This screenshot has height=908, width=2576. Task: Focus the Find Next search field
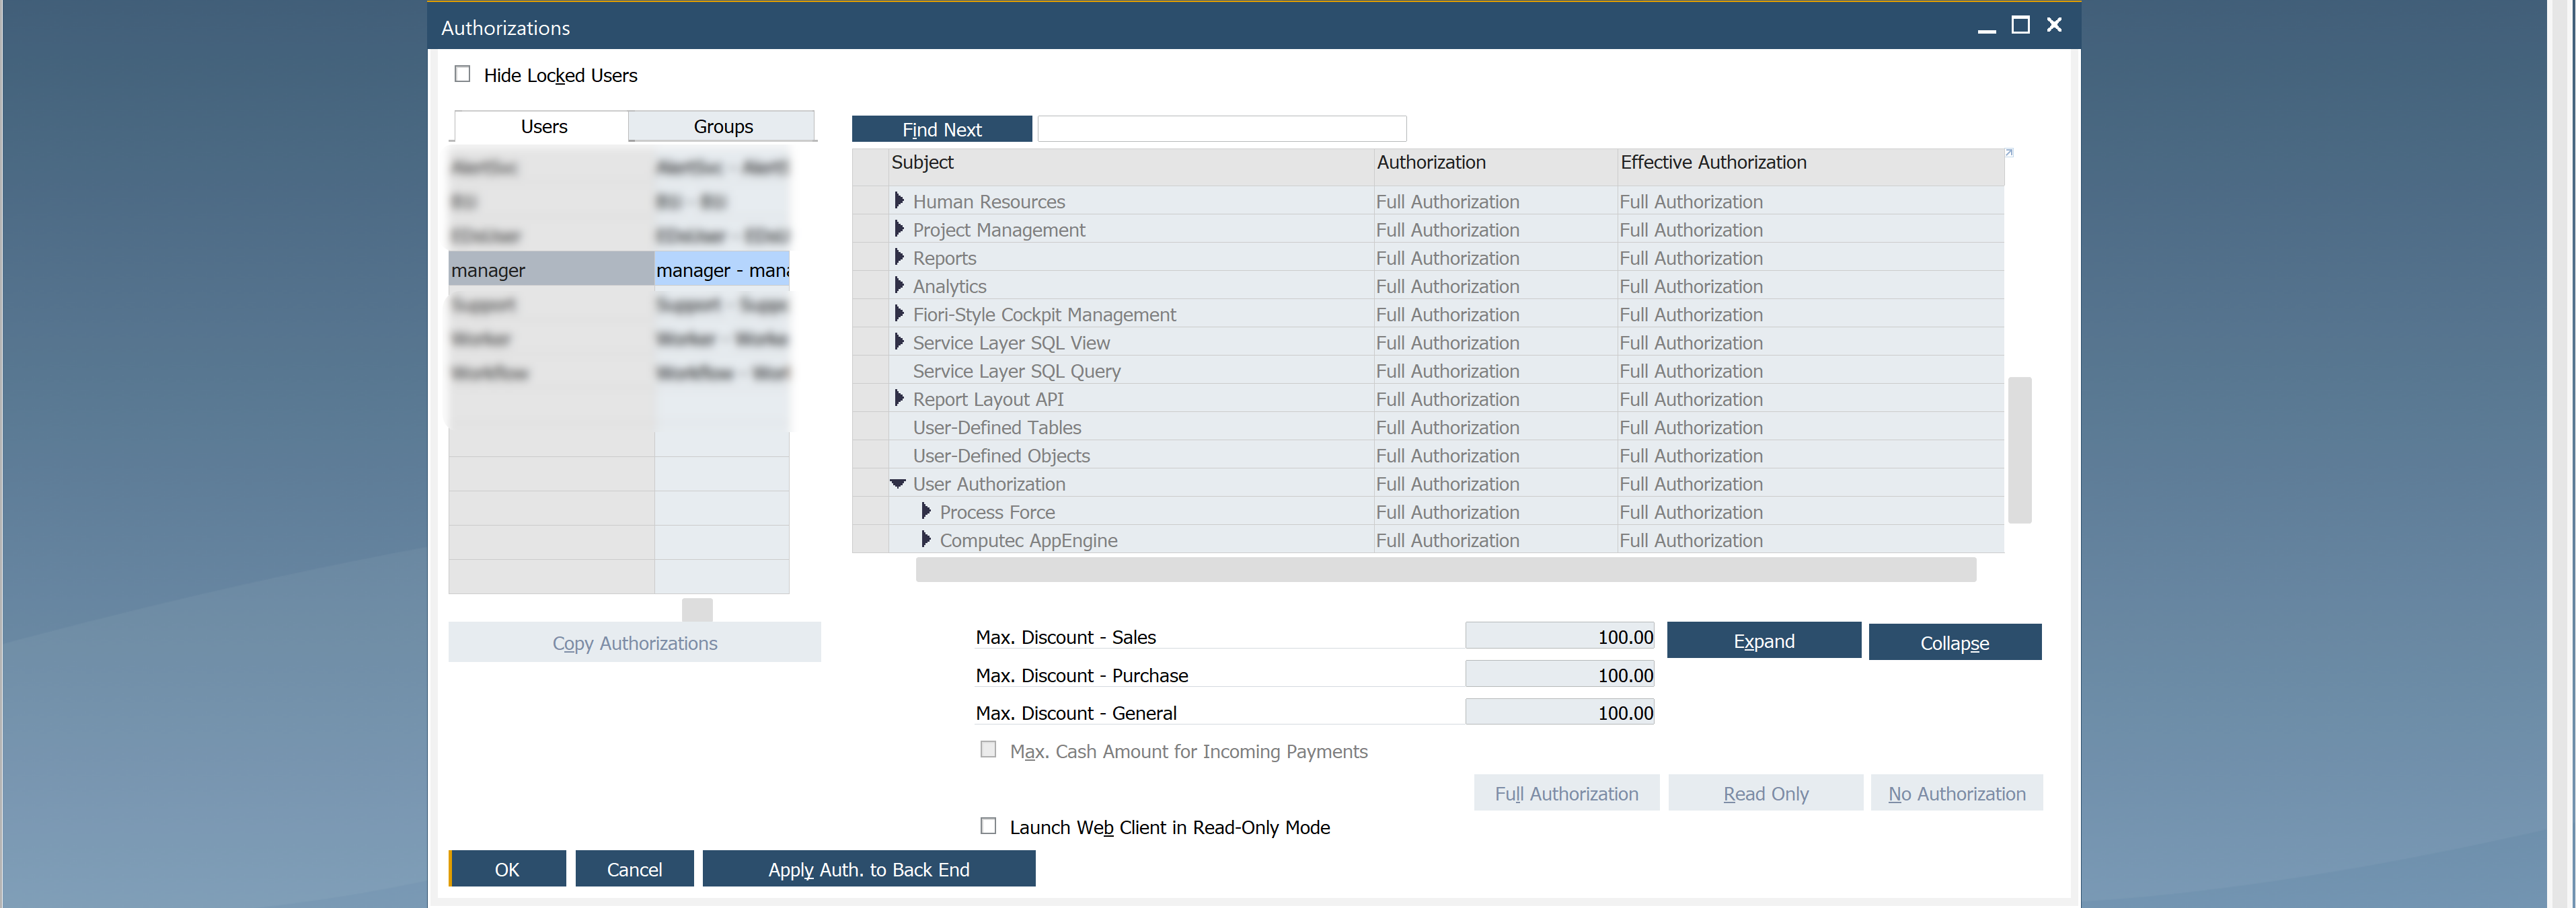coord(1222,129)
